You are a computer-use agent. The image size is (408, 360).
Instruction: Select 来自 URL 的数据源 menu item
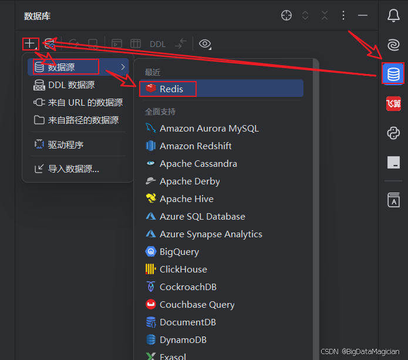pyautogui.click(x=78, y=103)
